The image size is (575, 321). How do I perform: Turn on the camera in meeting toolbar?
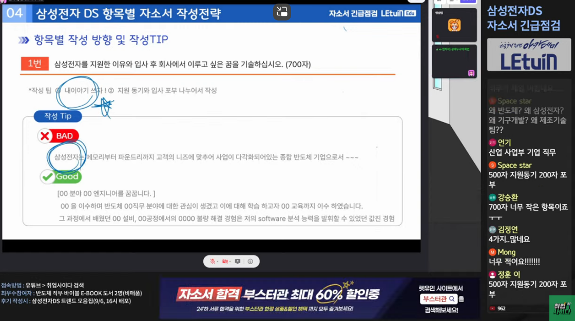[224, 262]
